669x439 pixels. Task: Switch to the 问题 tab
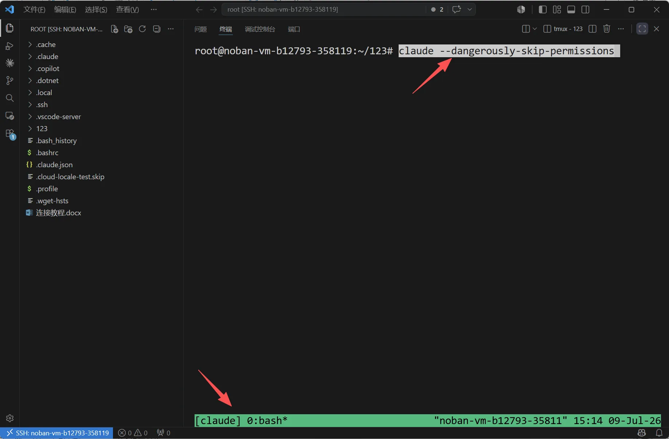coord(200,29)
